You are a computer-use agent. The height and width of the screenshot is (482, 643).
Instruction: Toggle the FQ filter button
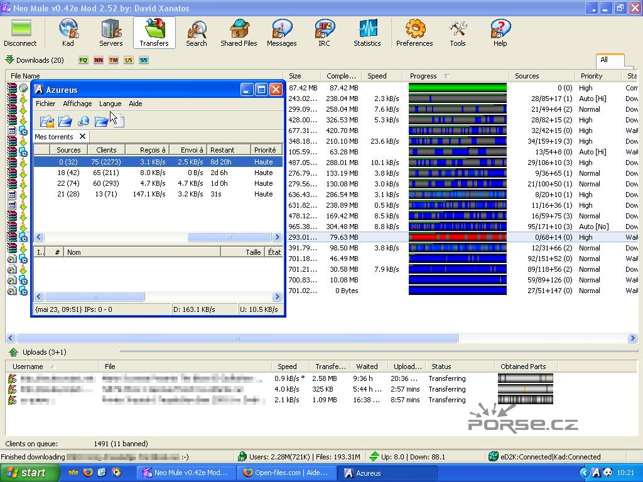(x=84, y=60)
